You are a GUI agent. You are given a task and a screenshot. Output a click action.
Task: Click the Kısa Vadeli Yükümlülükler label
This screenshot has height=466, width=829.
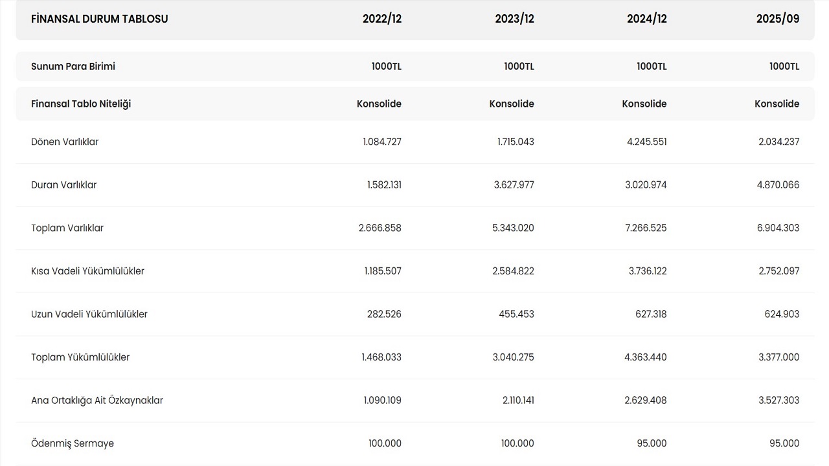point(87,271)
